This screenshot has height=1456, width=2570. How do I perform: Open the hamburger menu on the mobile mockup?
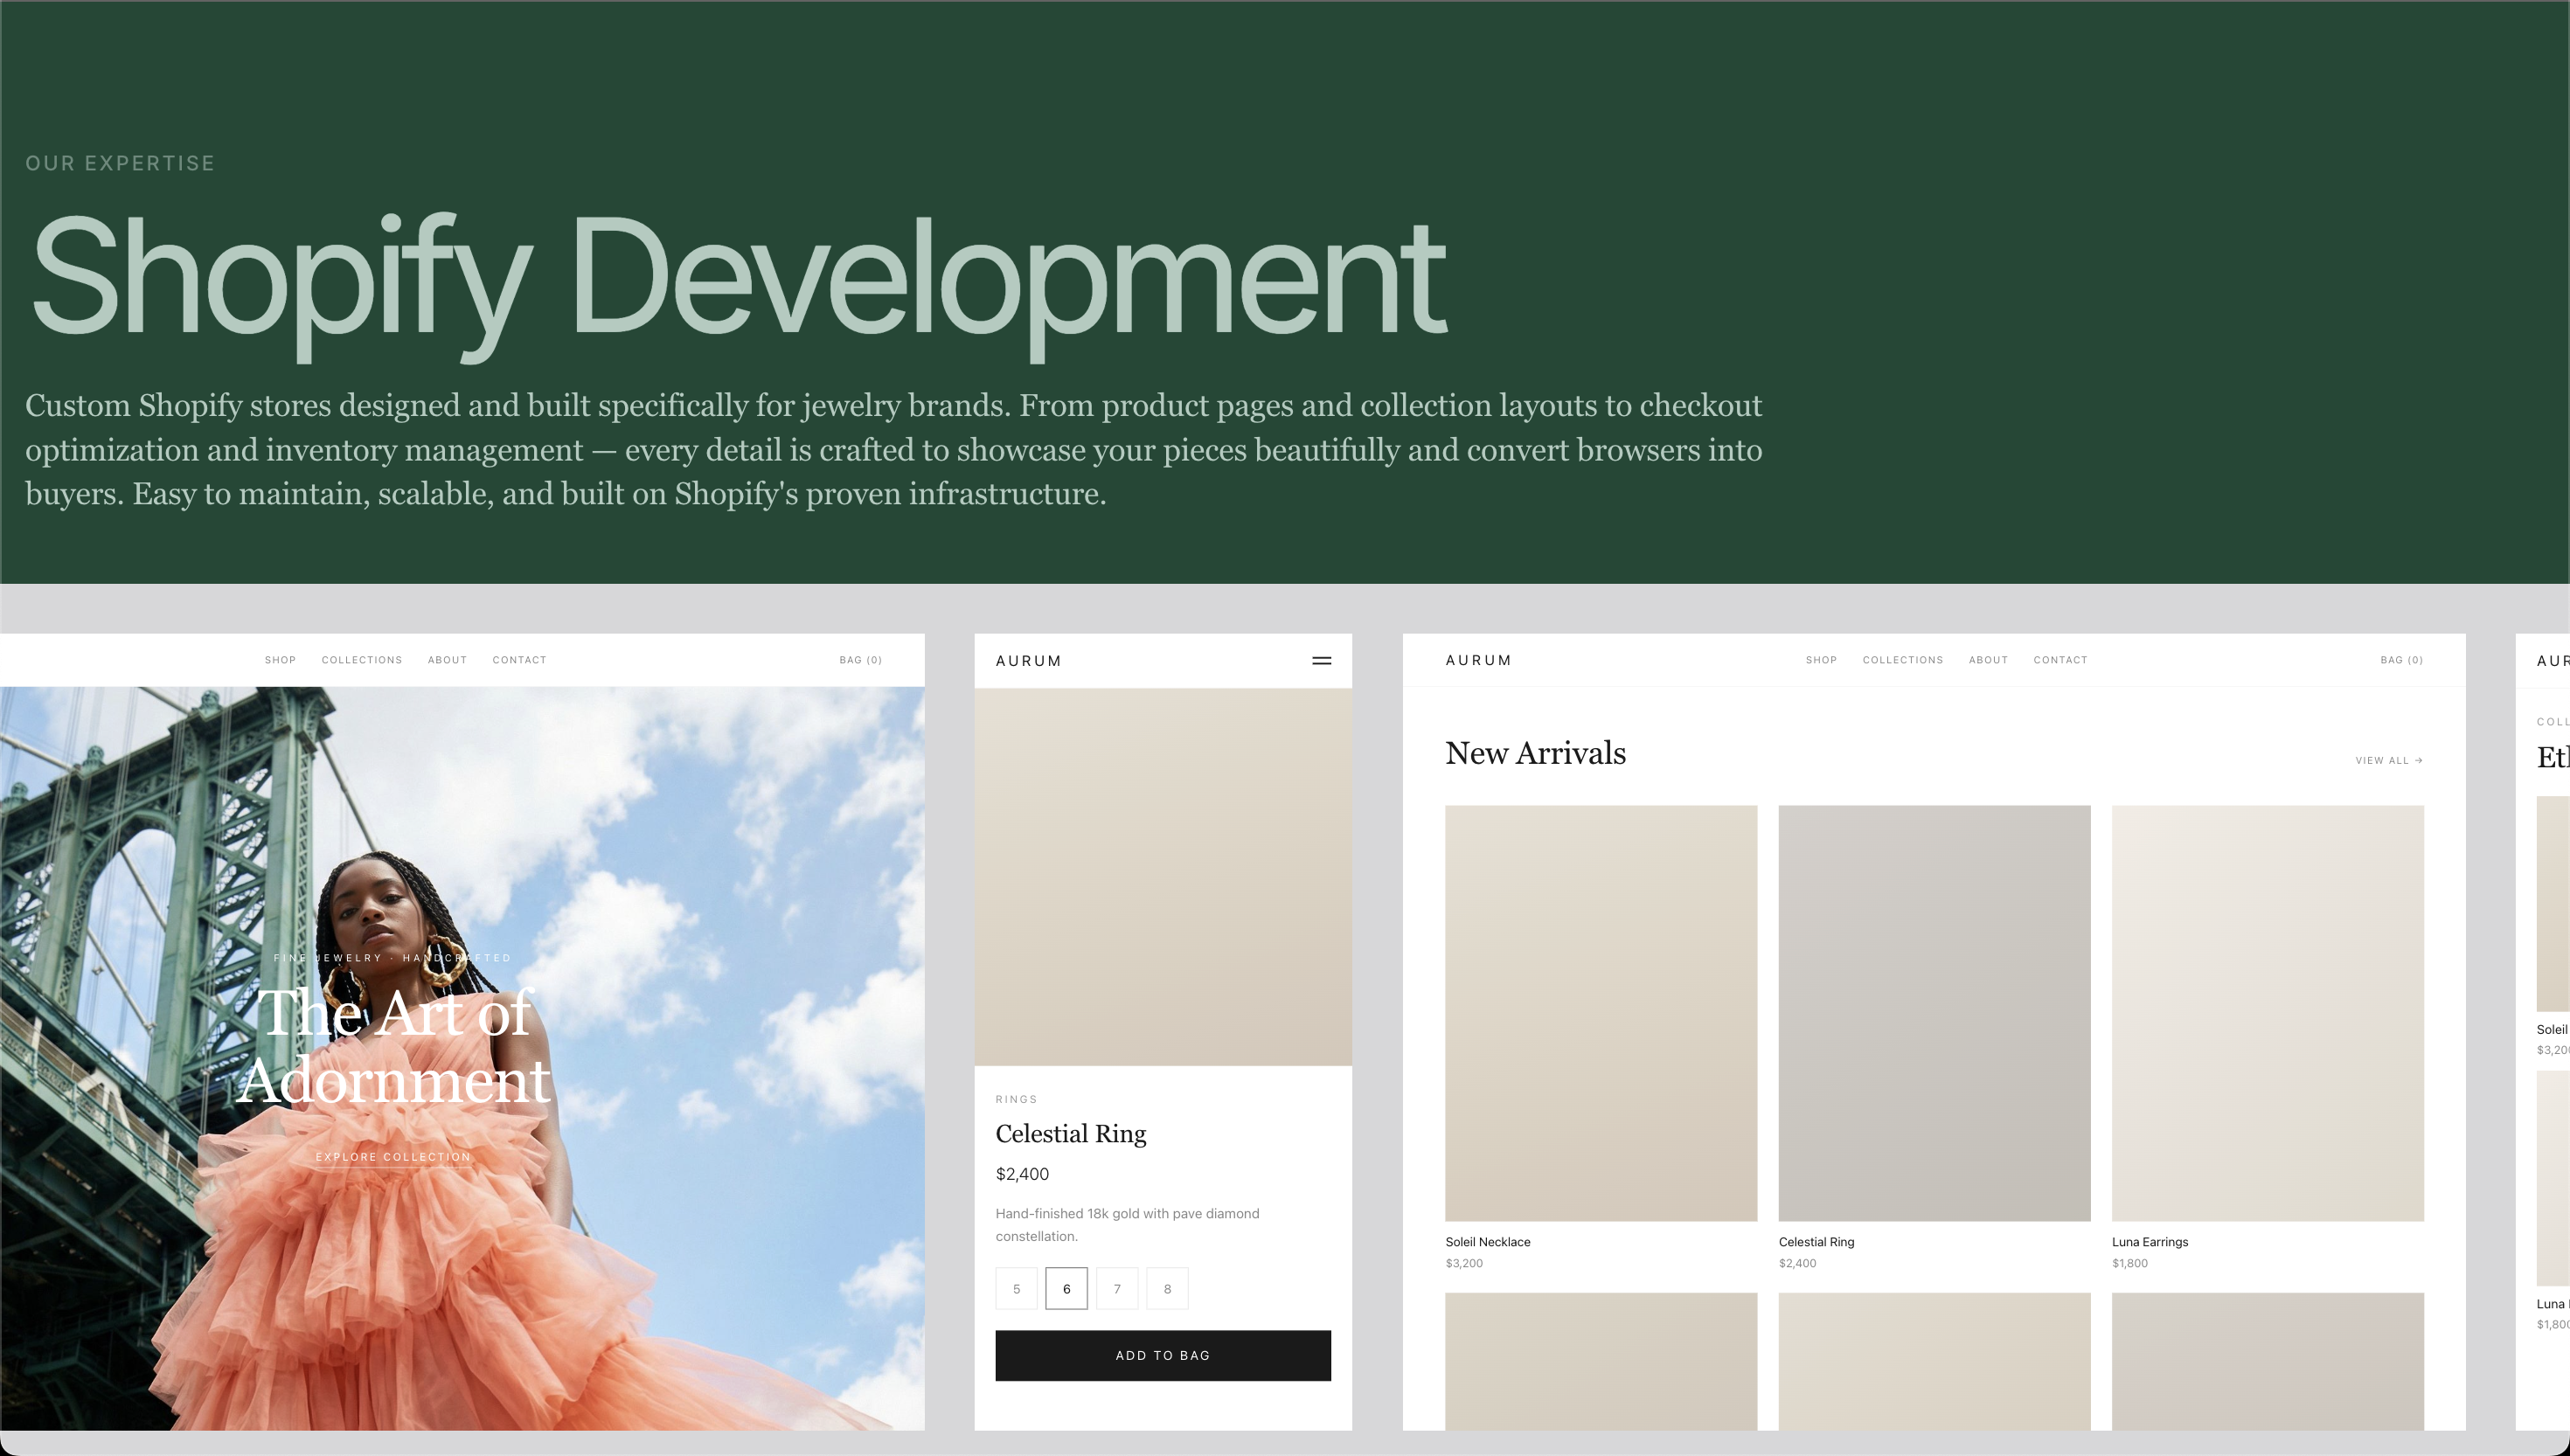(x=1320, y=660)
